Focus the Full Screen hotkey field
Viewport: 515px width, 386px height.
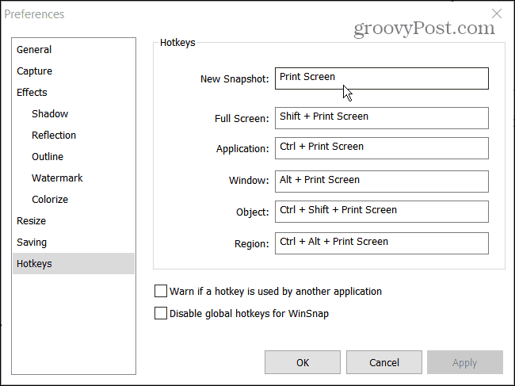[381, 117]
